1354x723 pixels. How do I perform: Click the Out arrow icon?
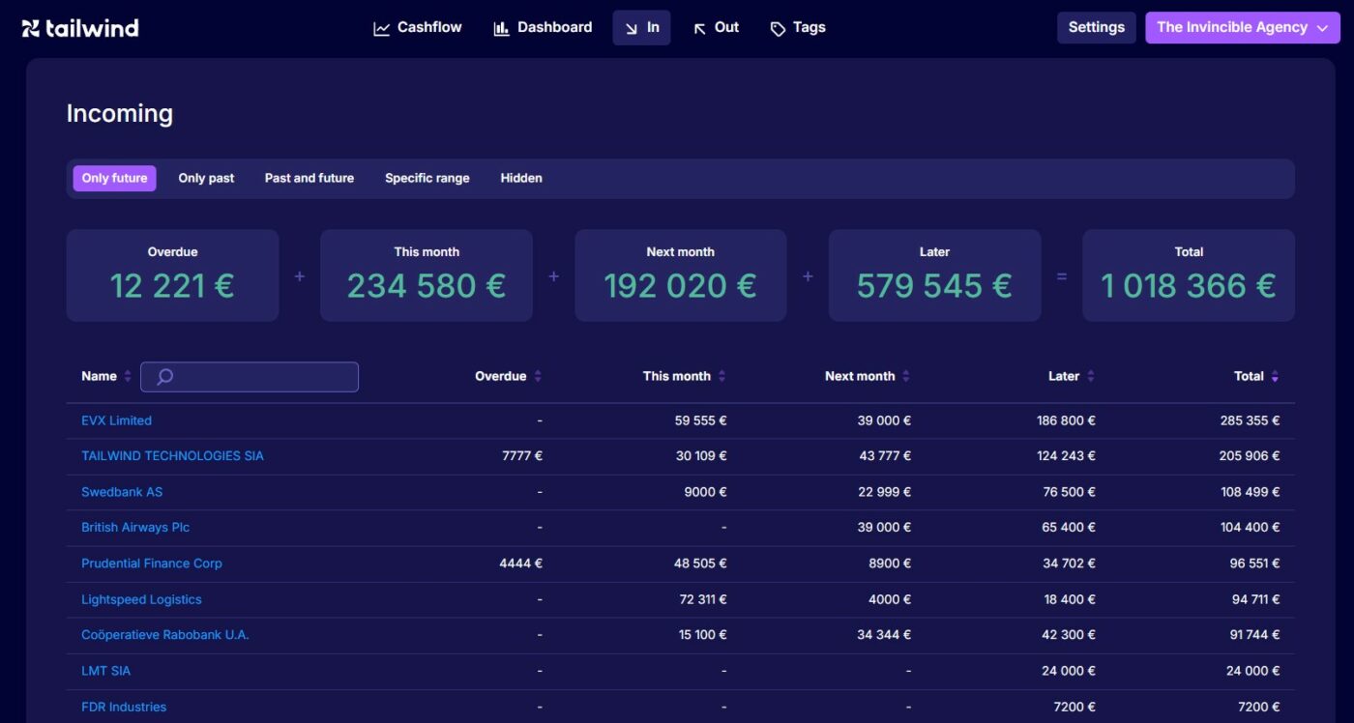point(700,28)
